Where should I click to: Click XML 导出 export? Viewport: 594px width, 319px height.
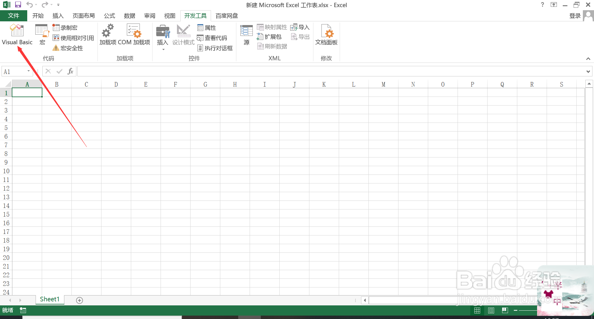tap(300, 37)
